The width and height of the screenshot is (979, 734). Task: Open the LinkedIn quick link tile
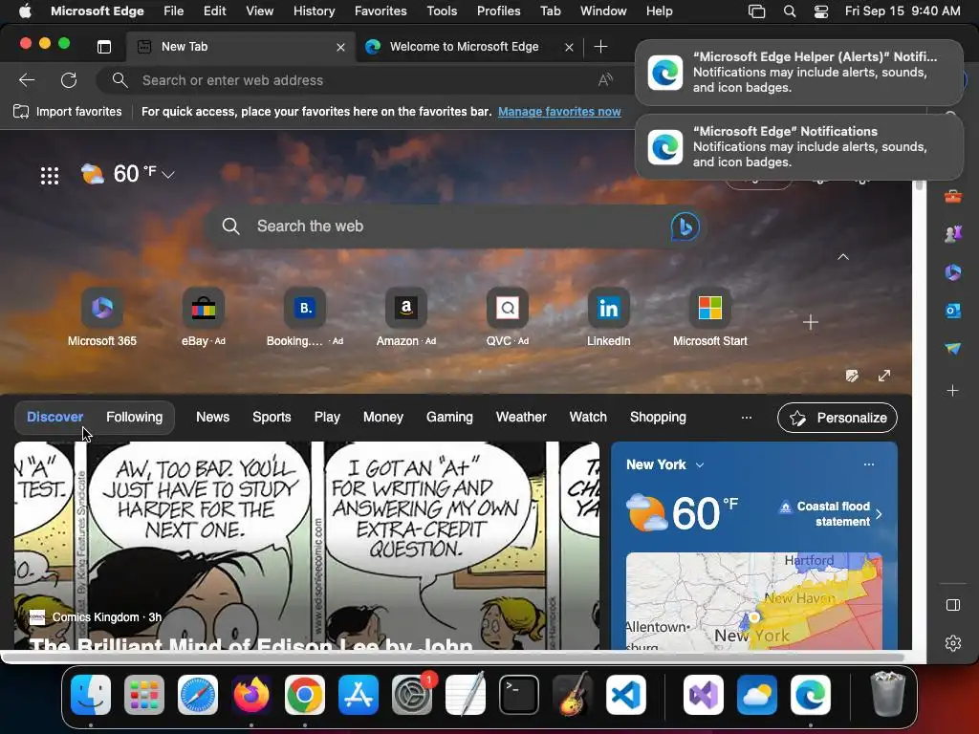608,317
